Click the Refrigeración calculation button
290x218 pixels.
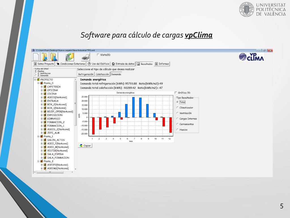pos(86,74)
